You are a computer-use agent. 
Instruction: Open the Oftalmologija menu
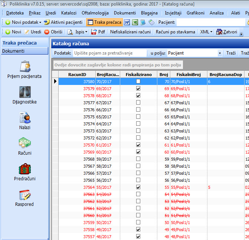point(95,13)
